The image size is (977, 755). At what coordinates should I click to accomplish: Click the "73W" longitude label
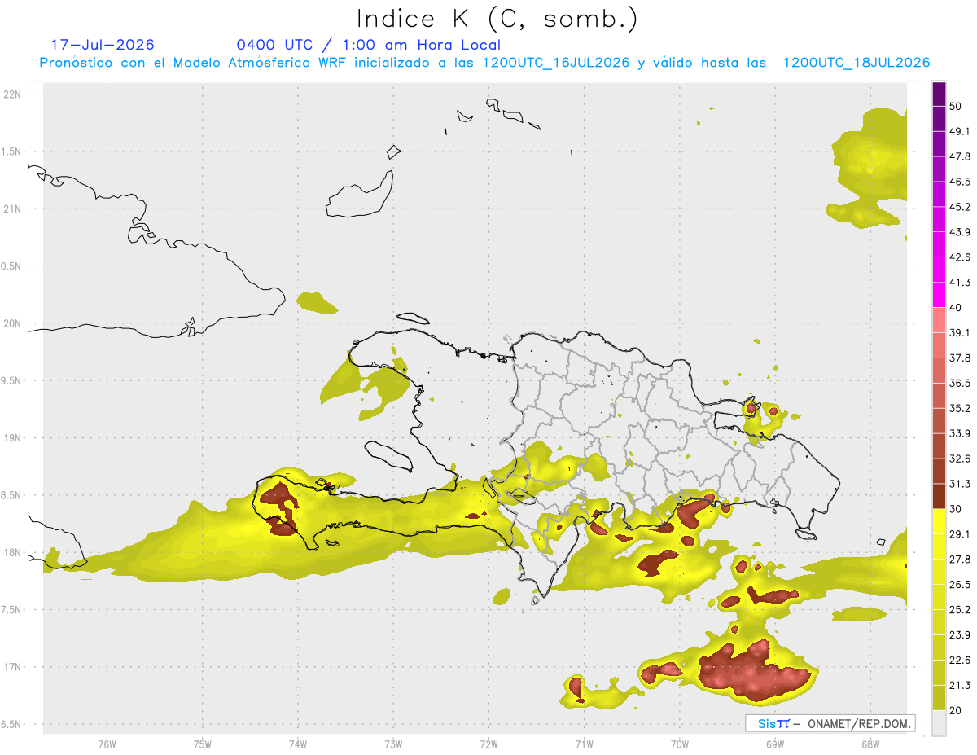point(393,743)
